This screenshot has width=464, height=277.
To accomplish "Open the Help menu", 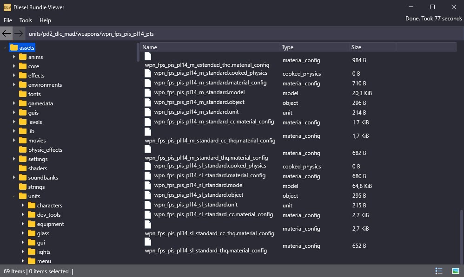I will click(x=45, y=20).
